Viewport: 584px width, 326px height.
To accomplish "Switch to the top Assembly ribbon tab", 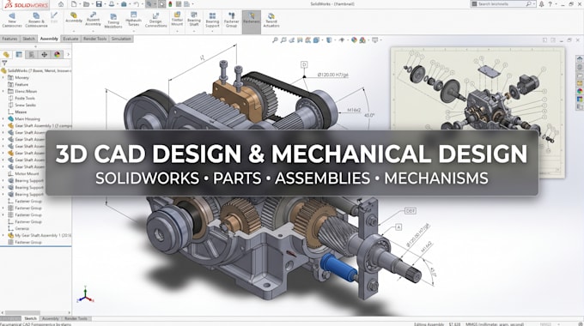I will click(49, 39).
